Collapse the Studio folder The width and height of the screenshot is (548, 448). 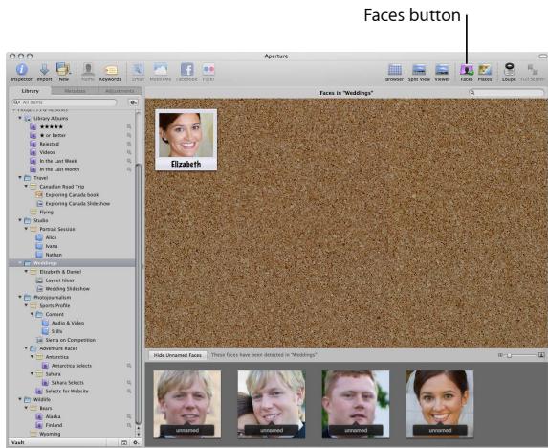click(20, 220)
